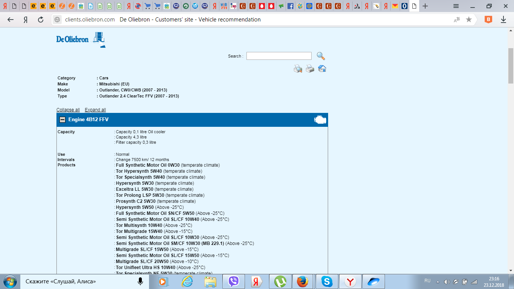The height and width of the screenshot is (289, 514).
Task: Open a new tab with plus button
Action: [425, 6]
